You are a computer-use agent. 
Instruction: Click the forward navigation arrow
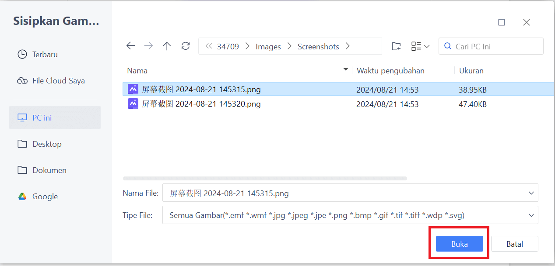[148, 45]
